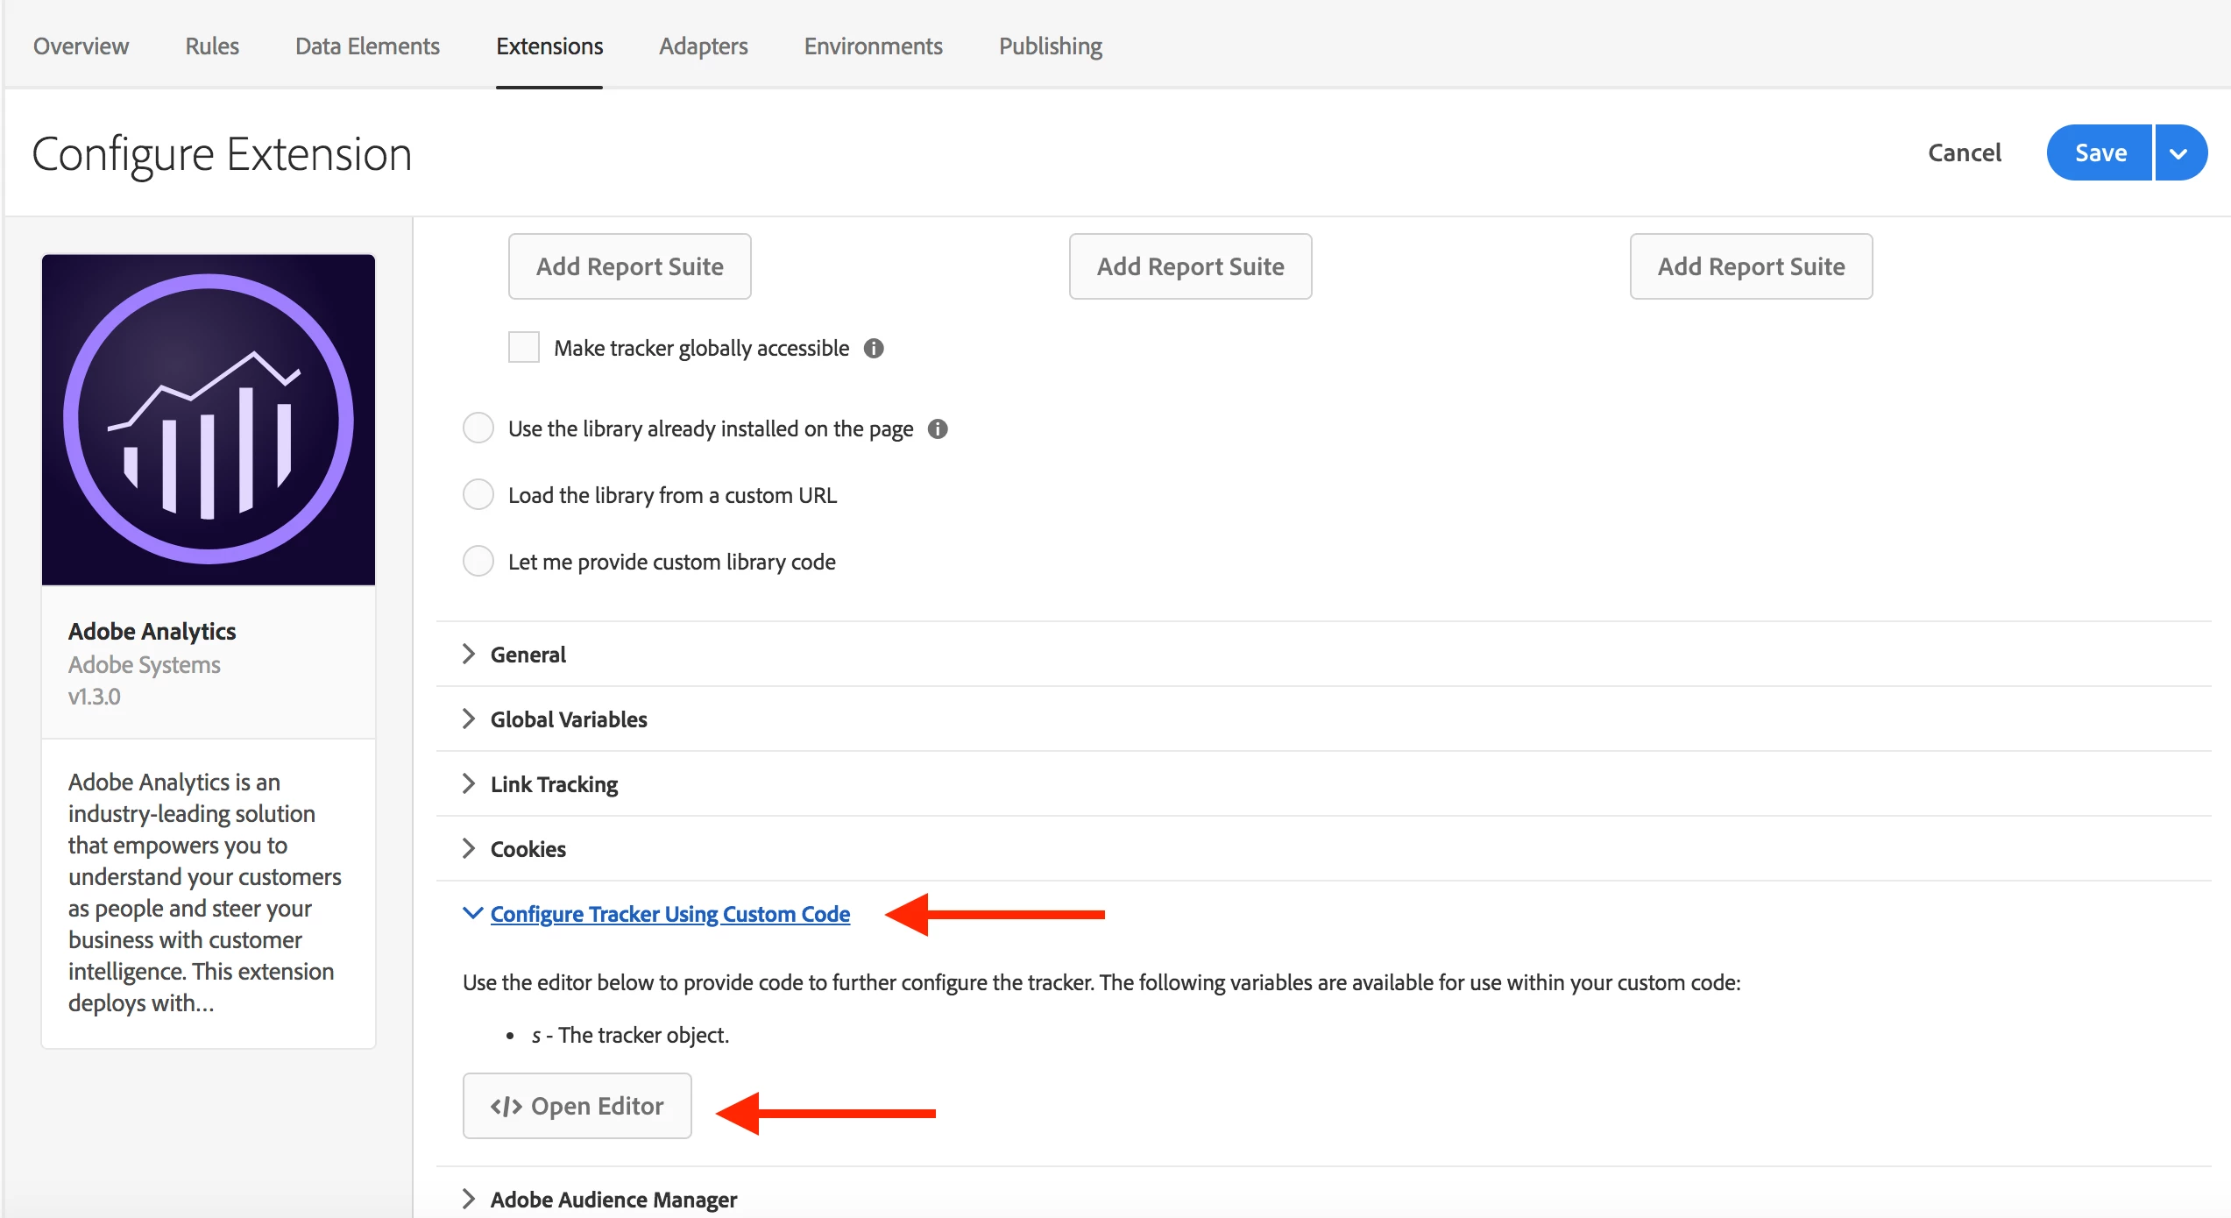Switch to the Rules tab

(x=212, y=46)
